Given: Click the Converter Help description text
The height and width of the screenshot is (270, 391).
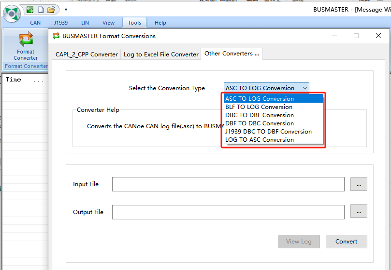Looking at the screenshot, I should [154, 126].
